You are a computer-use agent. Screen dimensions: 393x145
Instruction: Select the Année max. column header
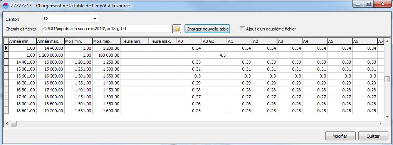(x=50, y=41)
